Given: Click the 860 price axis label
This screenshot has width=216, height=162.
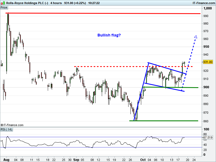Looking at the screenshot, I should 206,121.
